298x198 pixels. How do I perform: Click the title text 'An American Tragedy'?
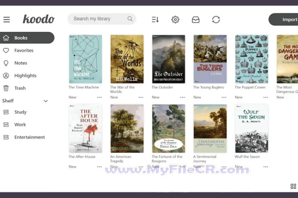[121, 159]
